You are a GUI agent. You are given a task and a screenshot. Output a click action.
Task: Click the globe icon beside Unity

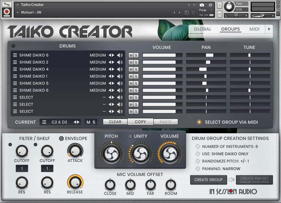tap(130, 136)
